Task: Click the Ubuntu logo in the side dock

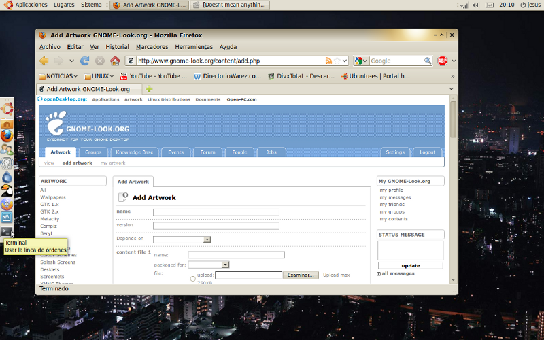Action: tap(7, 109)
